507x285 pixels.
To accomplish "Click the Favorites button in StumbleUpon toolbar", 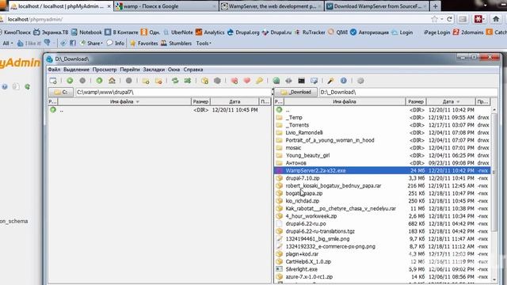I will [144, 43].
